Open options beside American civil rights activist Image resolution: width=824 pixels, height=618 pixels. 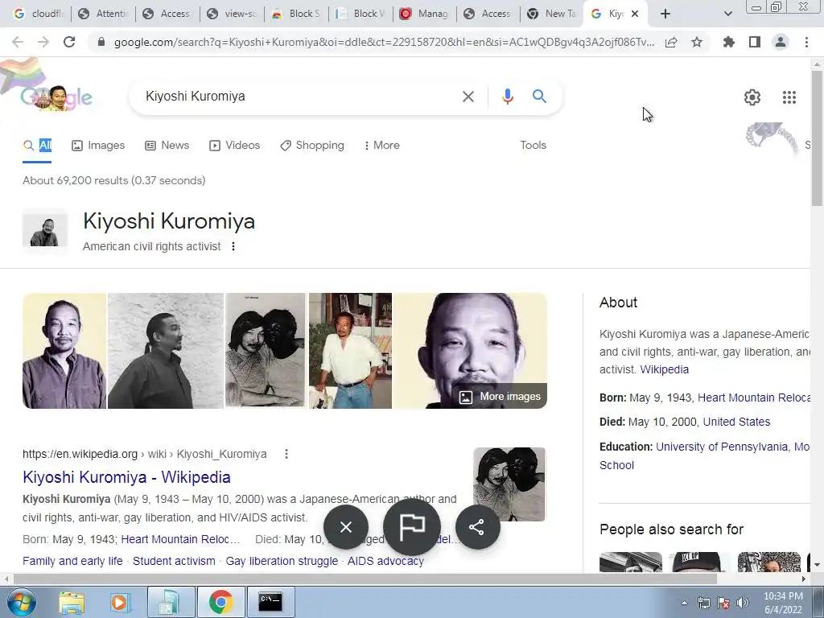[233, 246]
